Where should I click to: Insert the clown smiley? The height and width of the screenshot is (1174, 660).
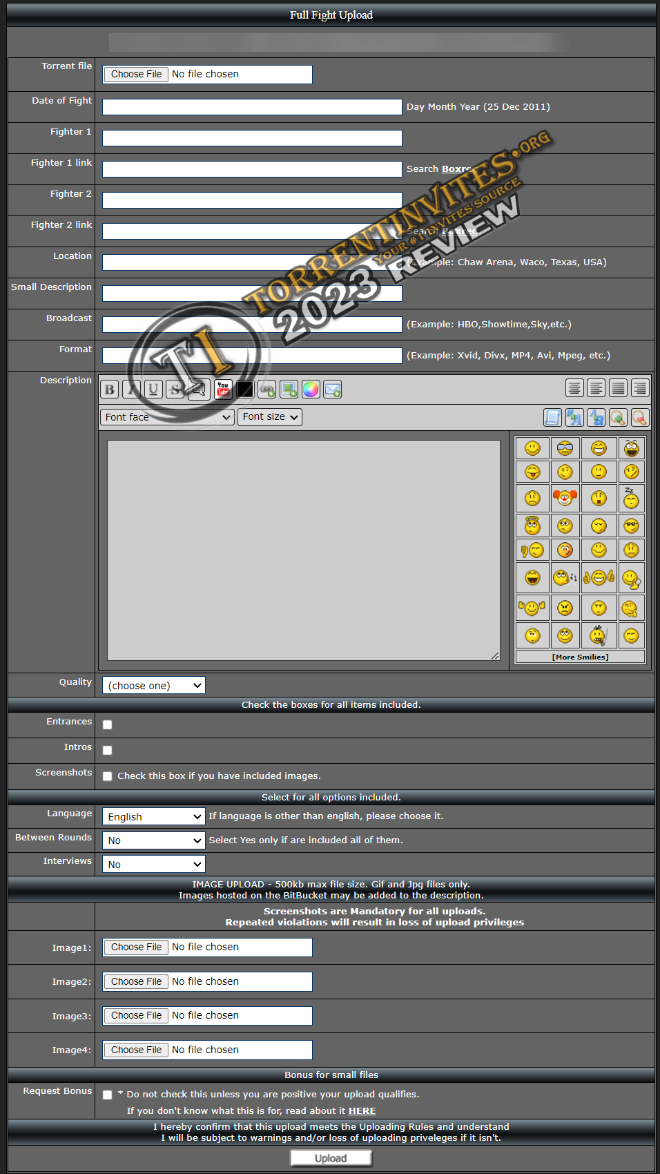(565, 498)
